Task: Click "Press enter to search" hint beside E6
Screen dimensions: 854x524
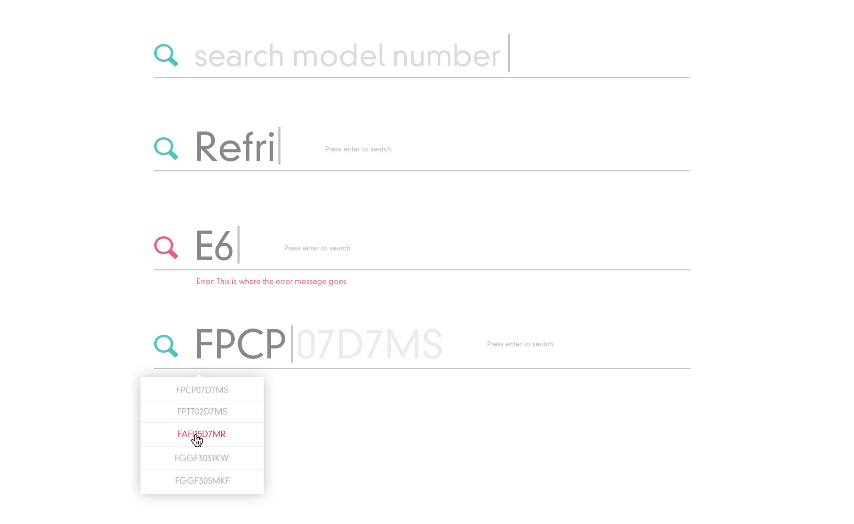Action: tap(317, 248)
